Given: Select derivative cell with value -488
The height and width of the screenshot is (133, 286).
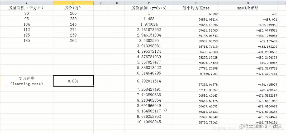Looking at the screenshot, I should click(x=248, y=13).
